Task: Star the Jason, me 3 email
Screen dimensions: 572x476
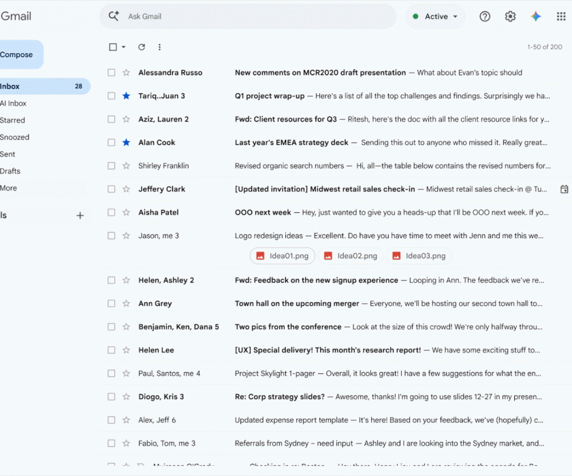Action: pos(126,236)
